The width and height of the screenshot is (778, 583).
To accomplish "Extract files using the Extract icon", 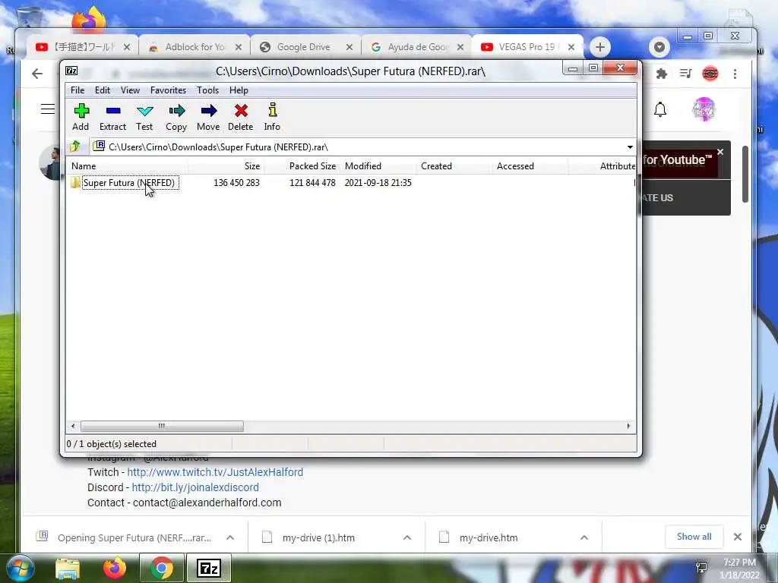I will [112, 118].
